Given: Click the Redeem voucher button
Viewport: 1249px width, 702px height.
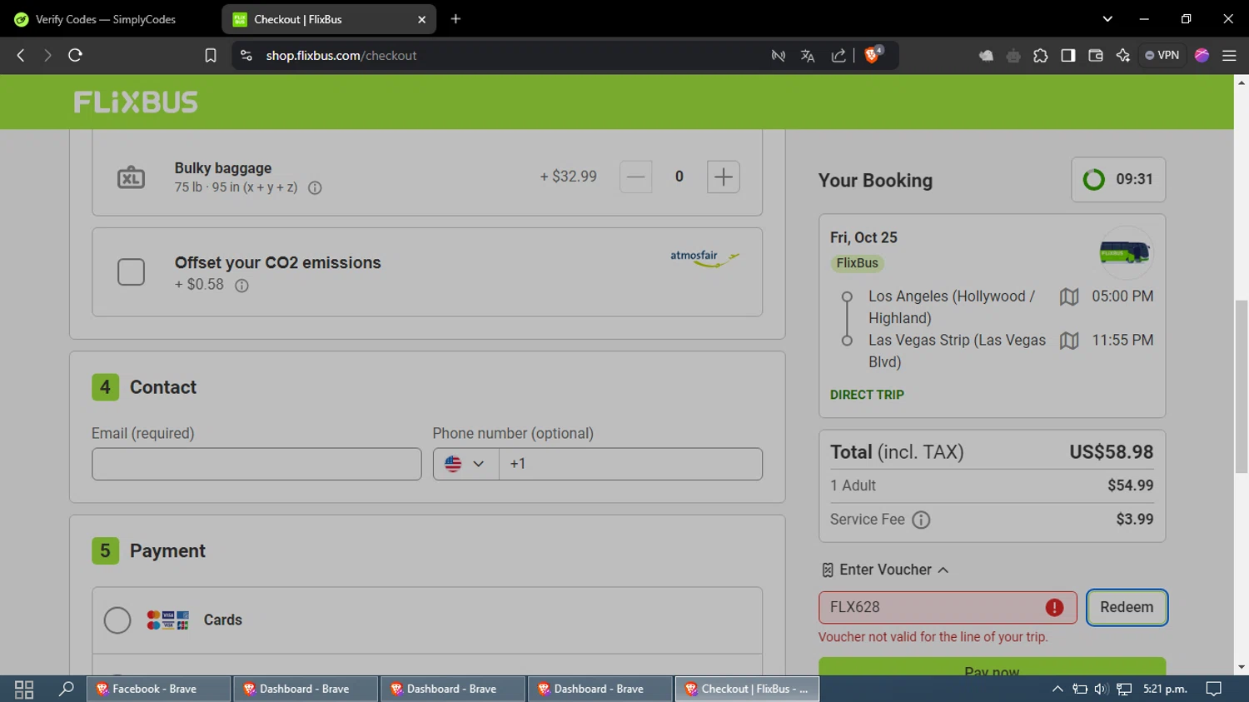Looking at the screenshot, I should (x=1126, y=607).
